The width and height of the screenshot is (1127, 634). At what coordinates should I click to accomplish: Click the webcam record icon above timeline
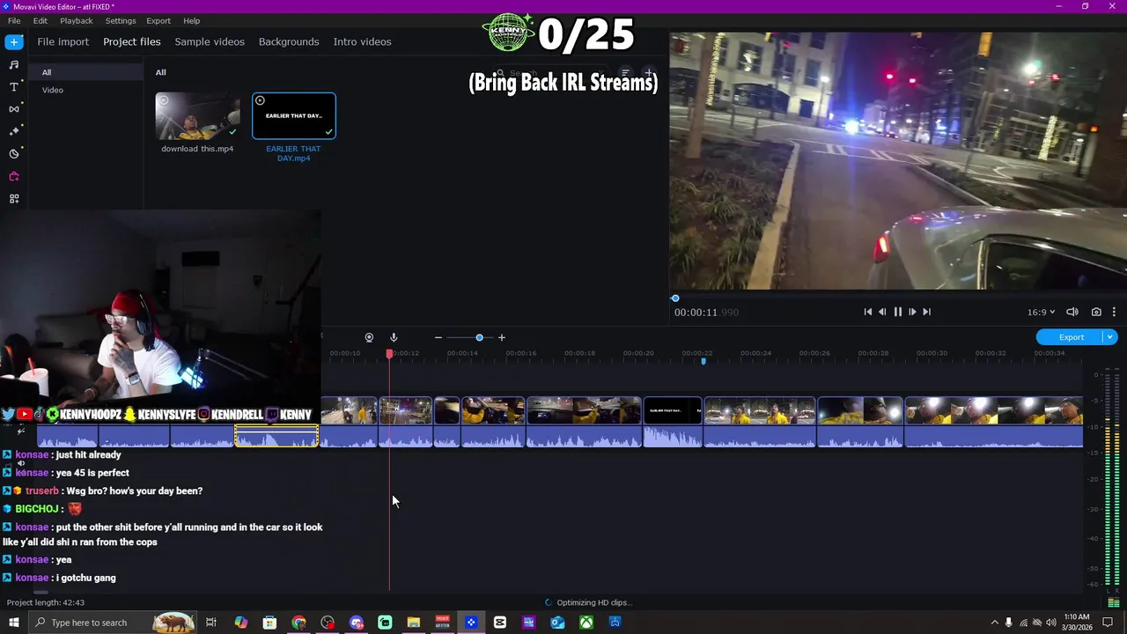(369, 337)
